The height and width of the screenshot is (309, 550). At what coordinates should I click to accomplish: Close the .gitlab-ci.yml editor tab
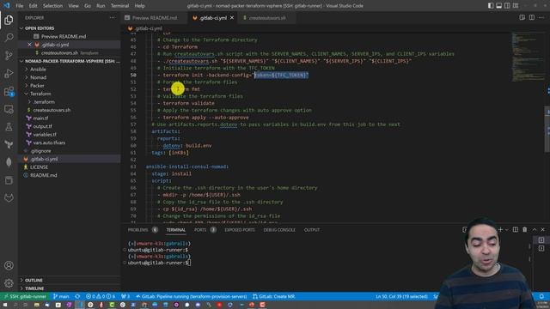coord(232,17)
